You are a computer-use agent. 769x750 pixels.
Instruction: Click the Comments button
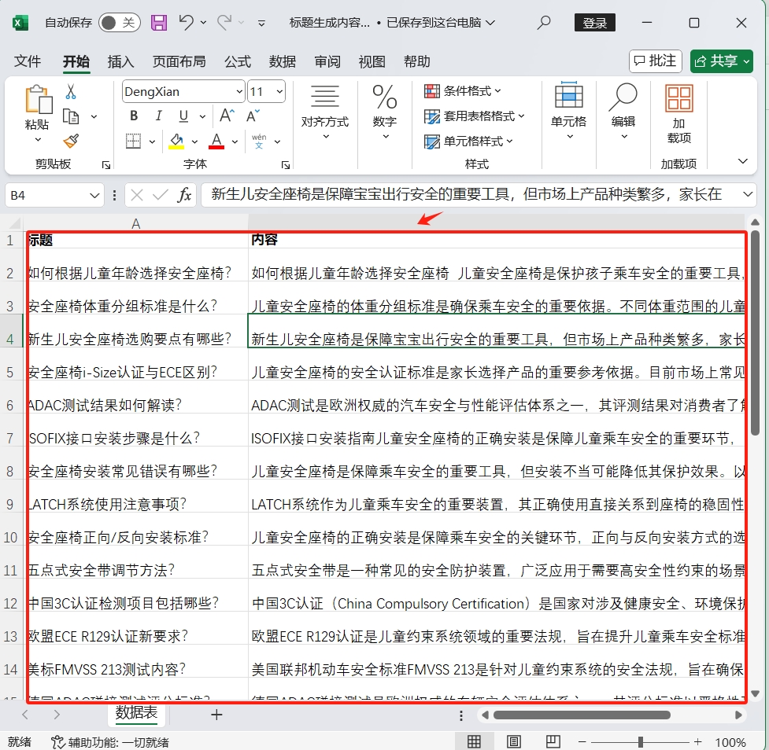(x=656, y=61)
